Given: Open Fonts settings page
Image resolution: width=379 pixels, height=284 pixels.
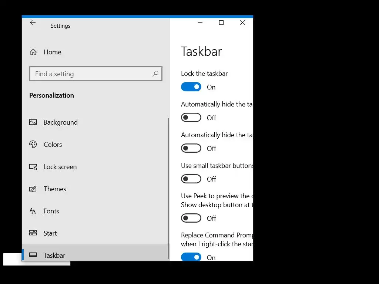Looking at the screenshot, I should point(95,211).
